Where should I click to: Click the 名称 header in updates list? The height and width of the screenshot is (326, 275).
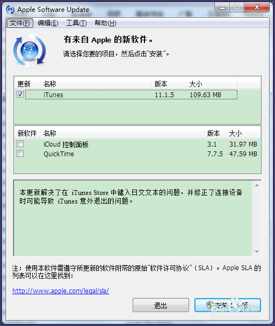(96, 84)
